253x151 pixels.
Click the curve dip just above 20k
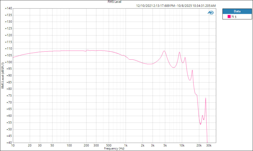[200, 124]
